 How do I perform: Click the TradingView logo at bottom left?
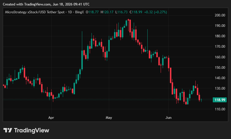coord(26,130)
